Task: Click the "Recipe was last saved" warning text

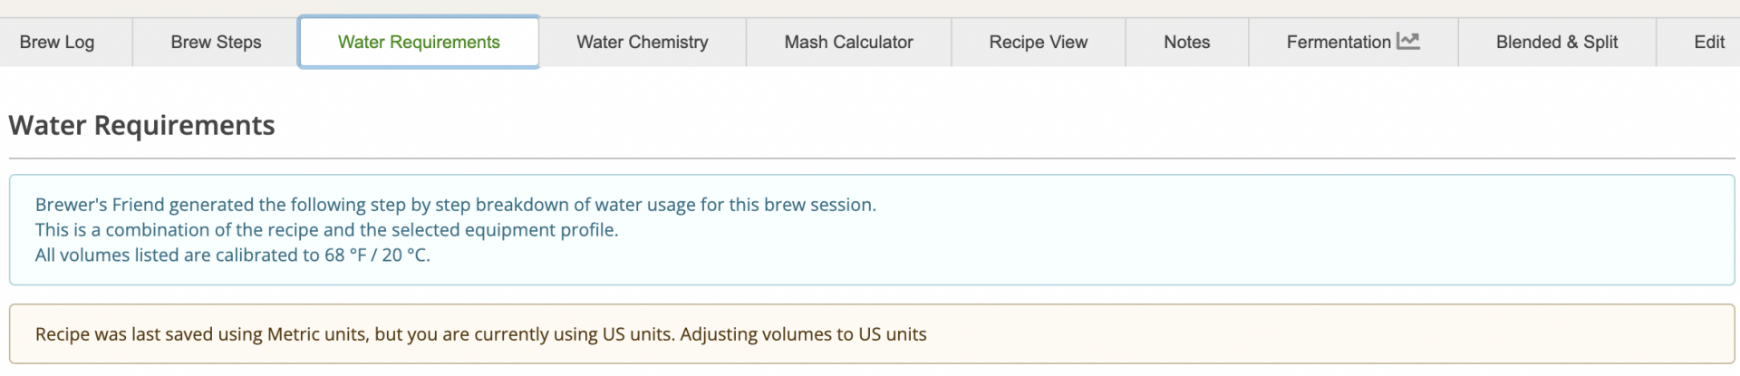Action: point(353,334)
